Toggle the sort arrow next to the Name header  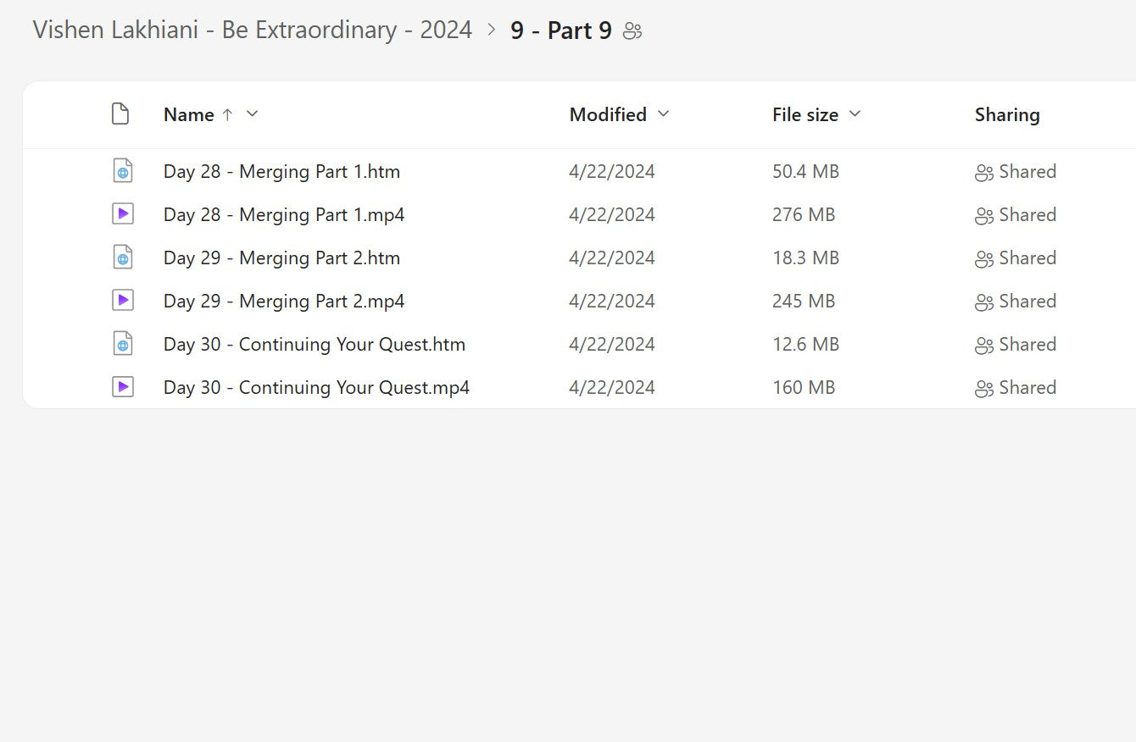tap(227, 114)
